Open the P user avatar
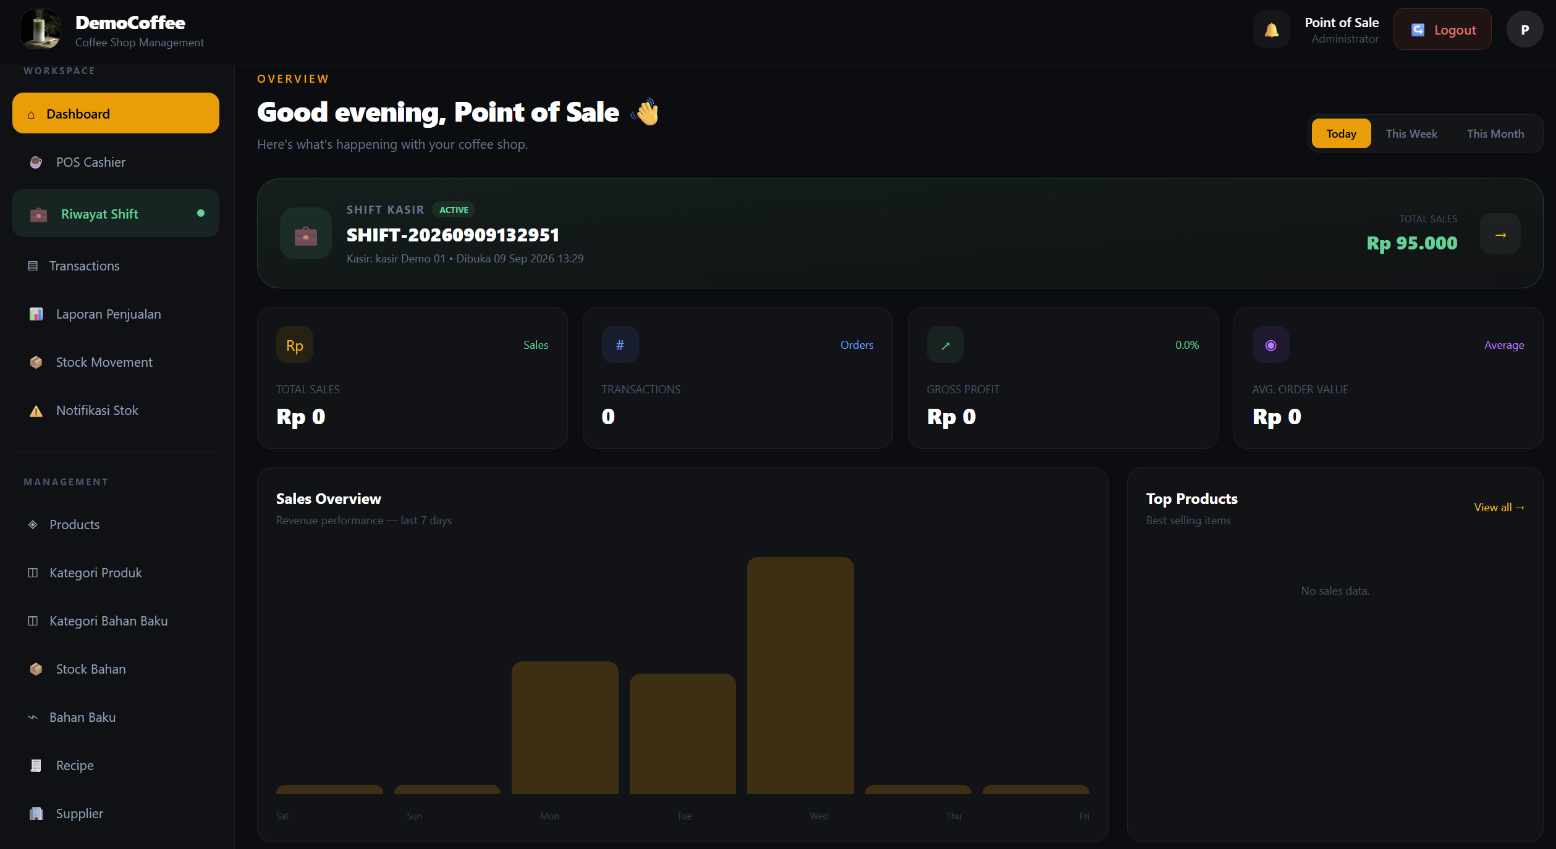Image resolution: width=1556 pixels, height=849 pixels. [x=1524, y=29]
